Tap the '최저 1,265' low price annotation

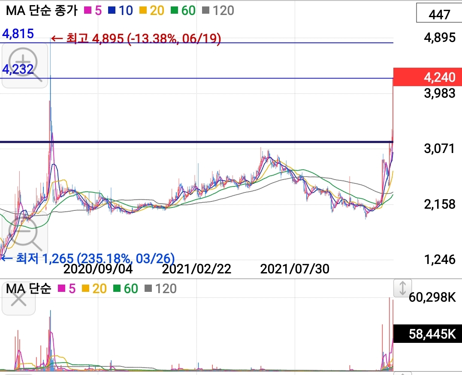(88, 258)
